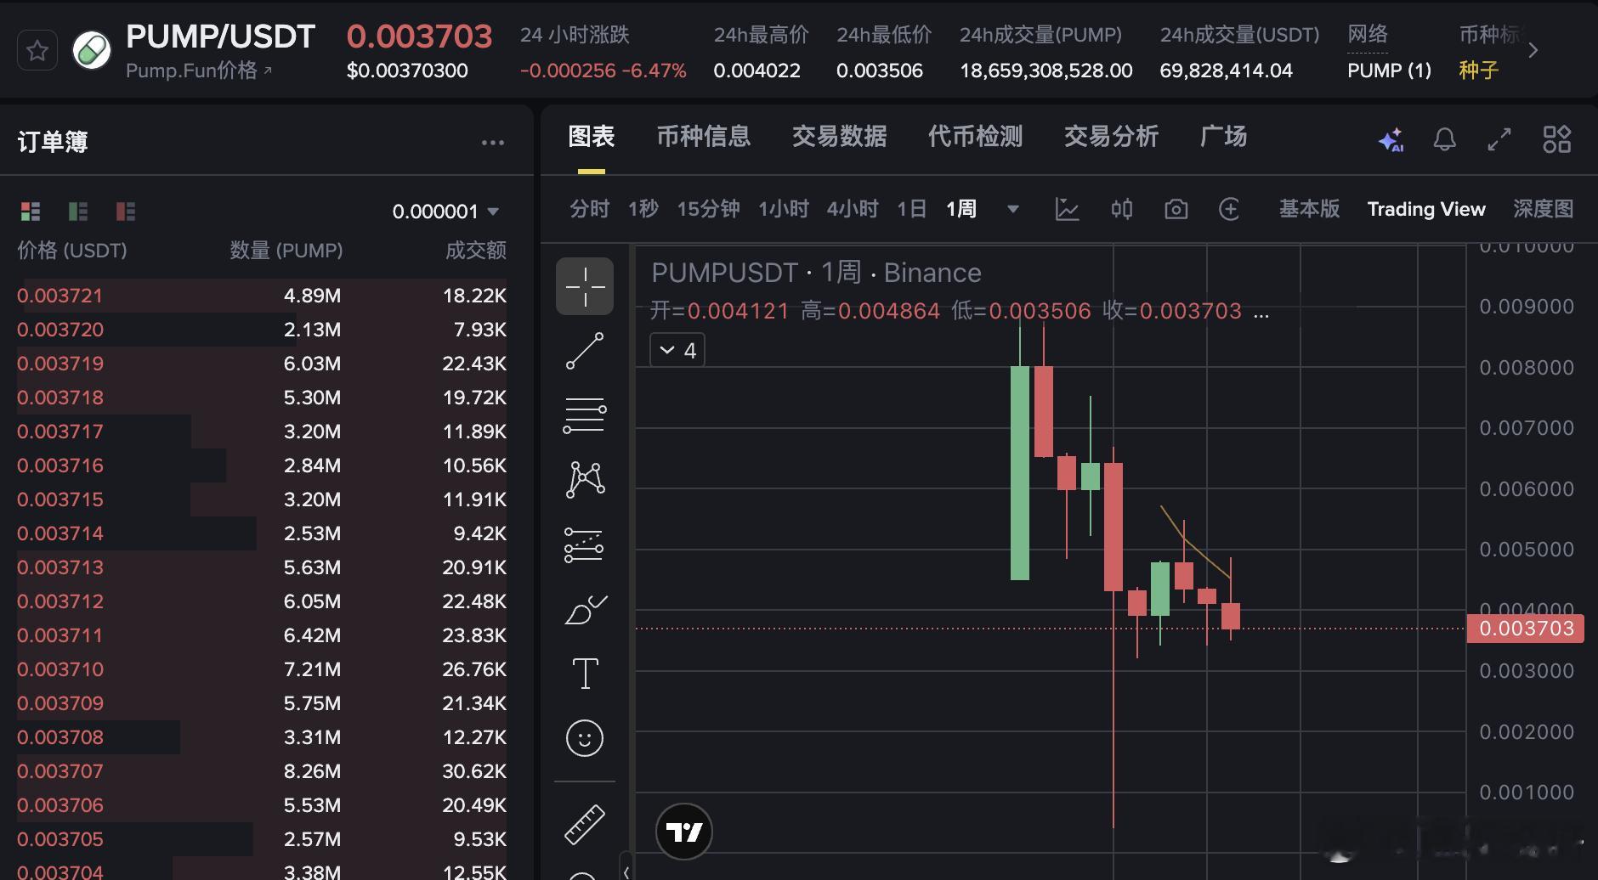The width and height of the screenshot is (1598, 880).
Task: Open notifications with the bell icon
Action: click(x=1445, y=138)
